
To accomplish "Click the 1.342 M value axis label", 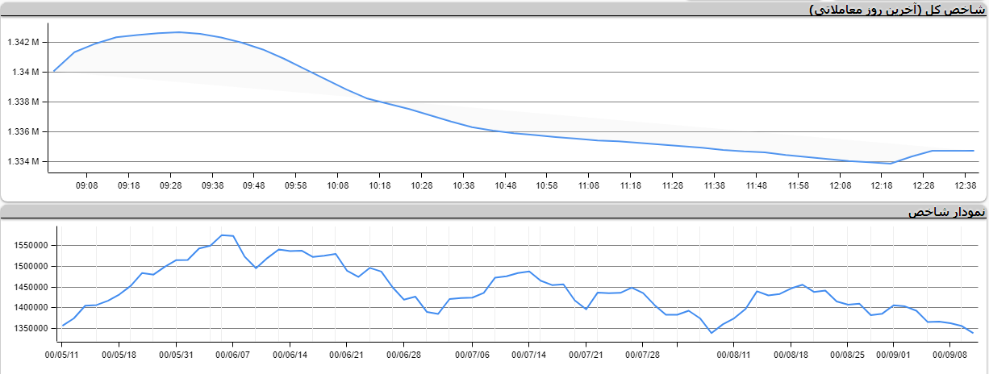I will [23, 42].
